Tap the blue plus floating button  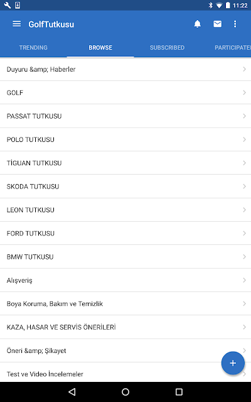click(233, 363)
